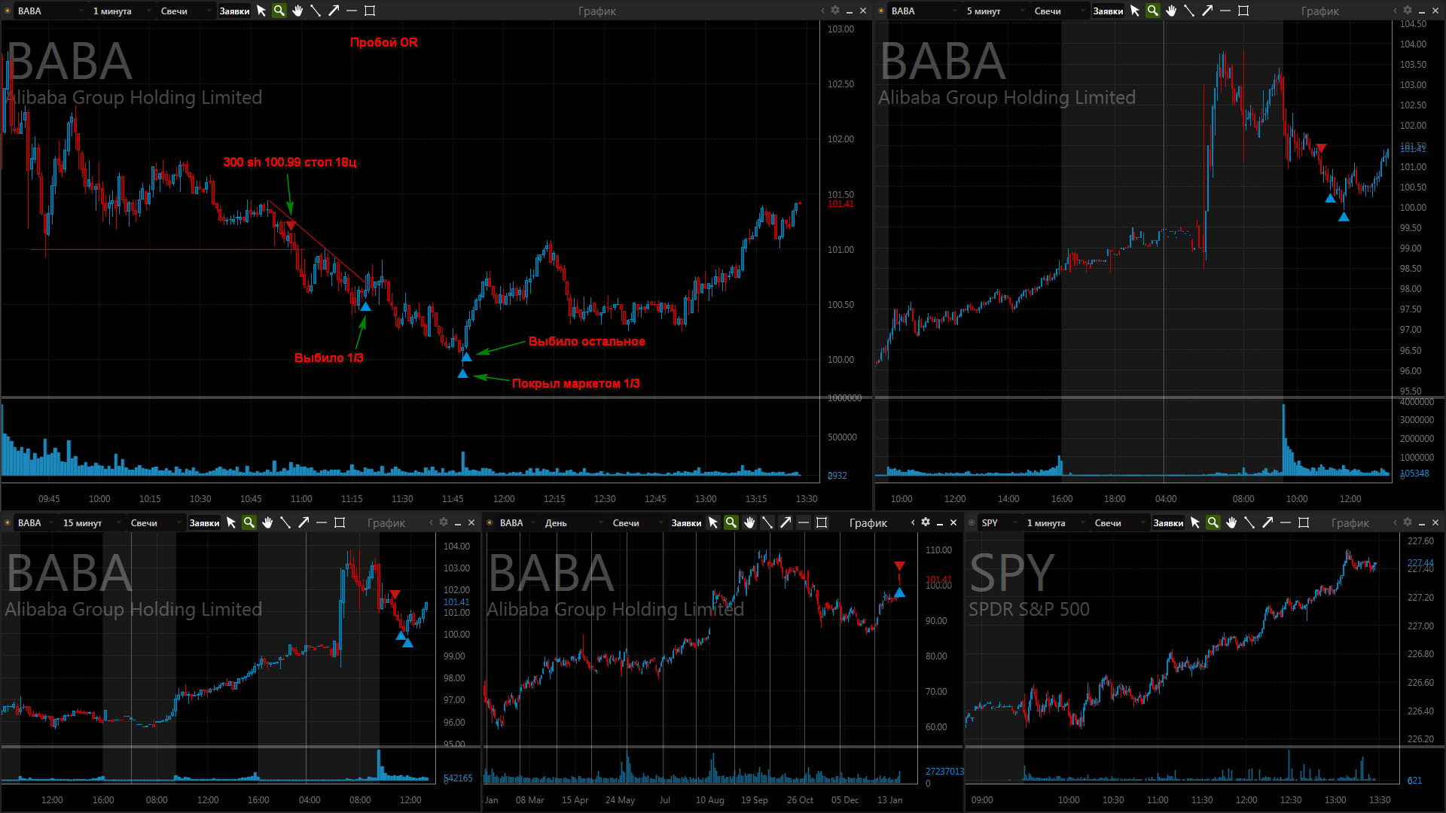The width and height of the screenshot is (1446, 813).
Task: Open the '5 минут' timeframe dropdown
Action: (994, 11)
